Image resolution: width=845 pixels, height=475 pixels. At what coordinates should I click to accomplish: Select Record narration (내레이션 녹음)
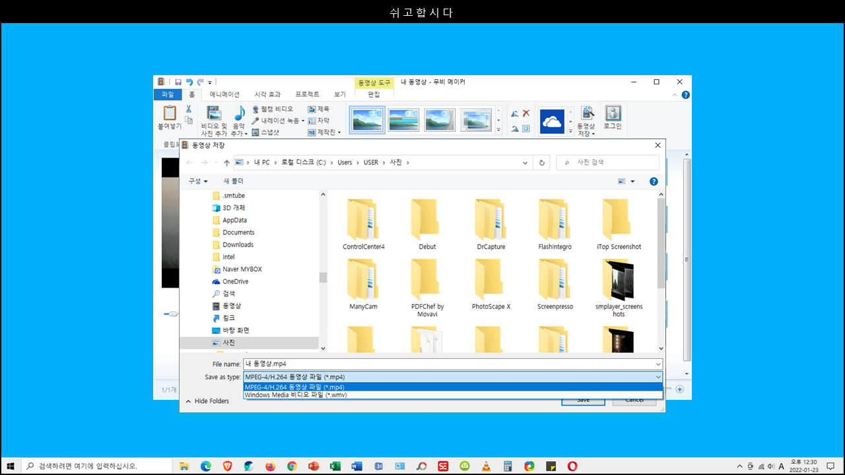click(x=278, y=121)
